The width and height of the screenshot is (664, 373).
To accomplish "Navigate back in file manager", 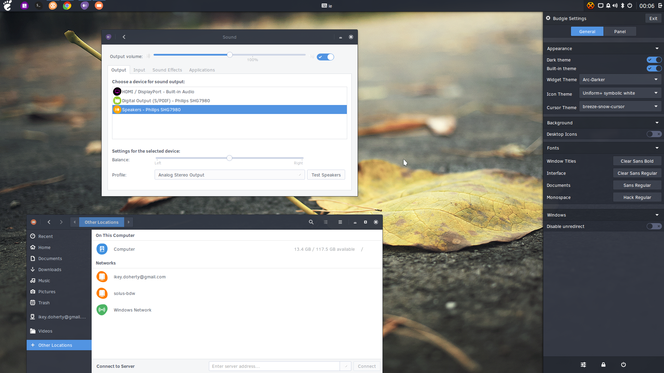I will pyautogui.click(x=49, y=222).
